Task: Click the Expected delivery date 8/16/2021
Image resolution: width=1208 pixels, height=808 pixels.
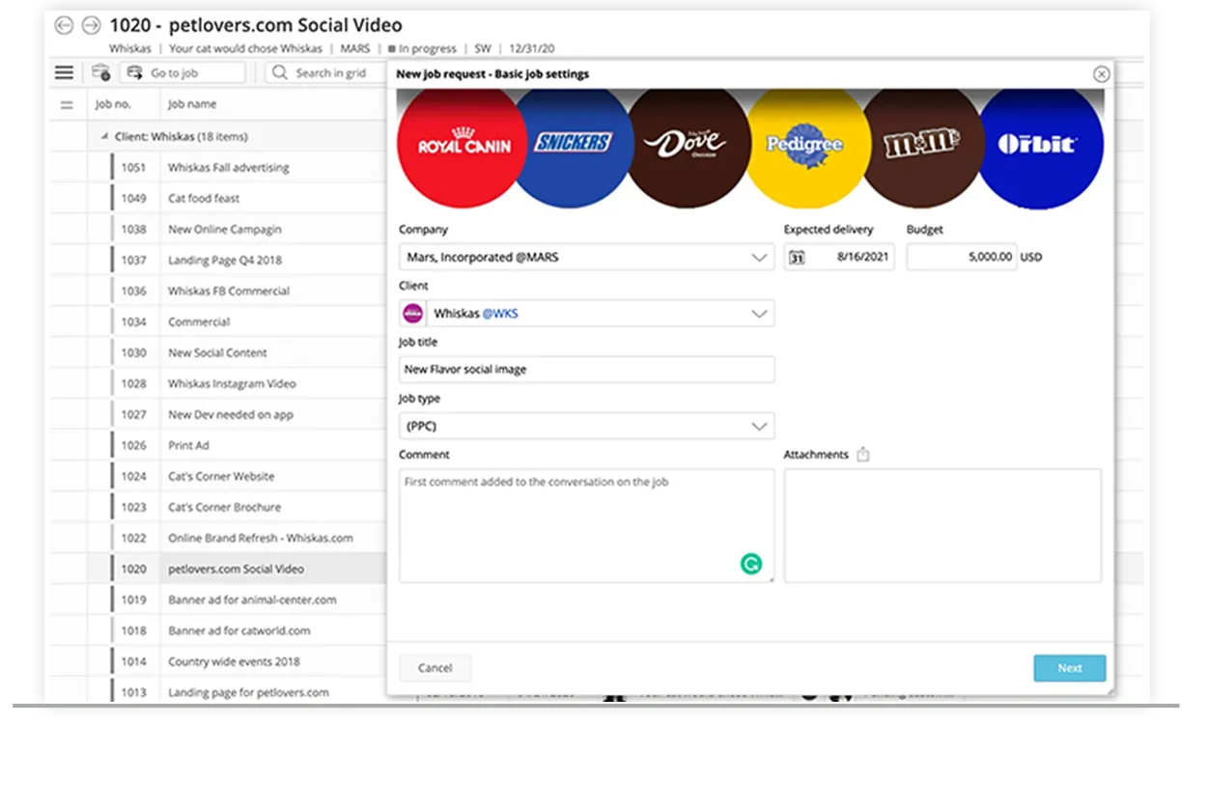Action: coord(861,258)
